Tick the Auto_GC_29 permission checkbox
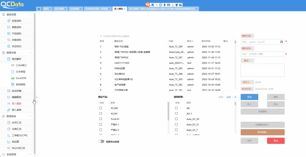The image size is (306, 157). [176, 119]
